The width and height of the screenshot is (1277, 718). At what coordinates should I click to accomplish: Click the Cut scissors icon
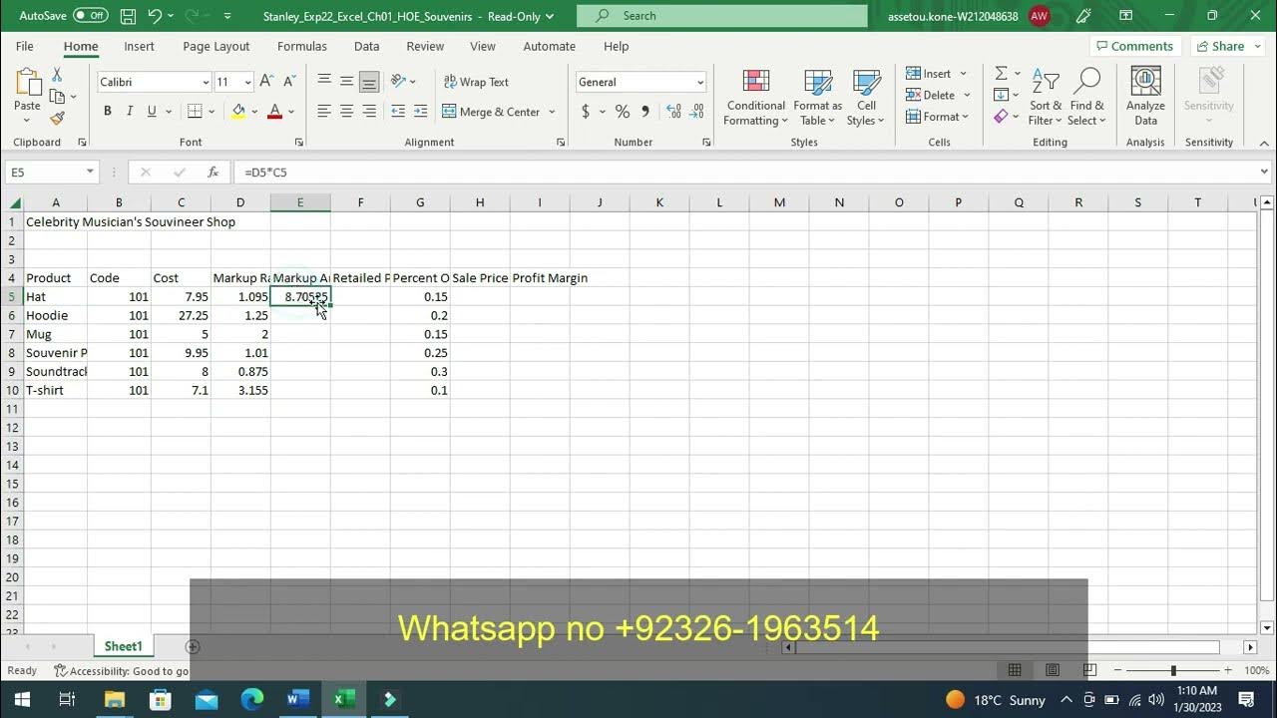point(57,75)
